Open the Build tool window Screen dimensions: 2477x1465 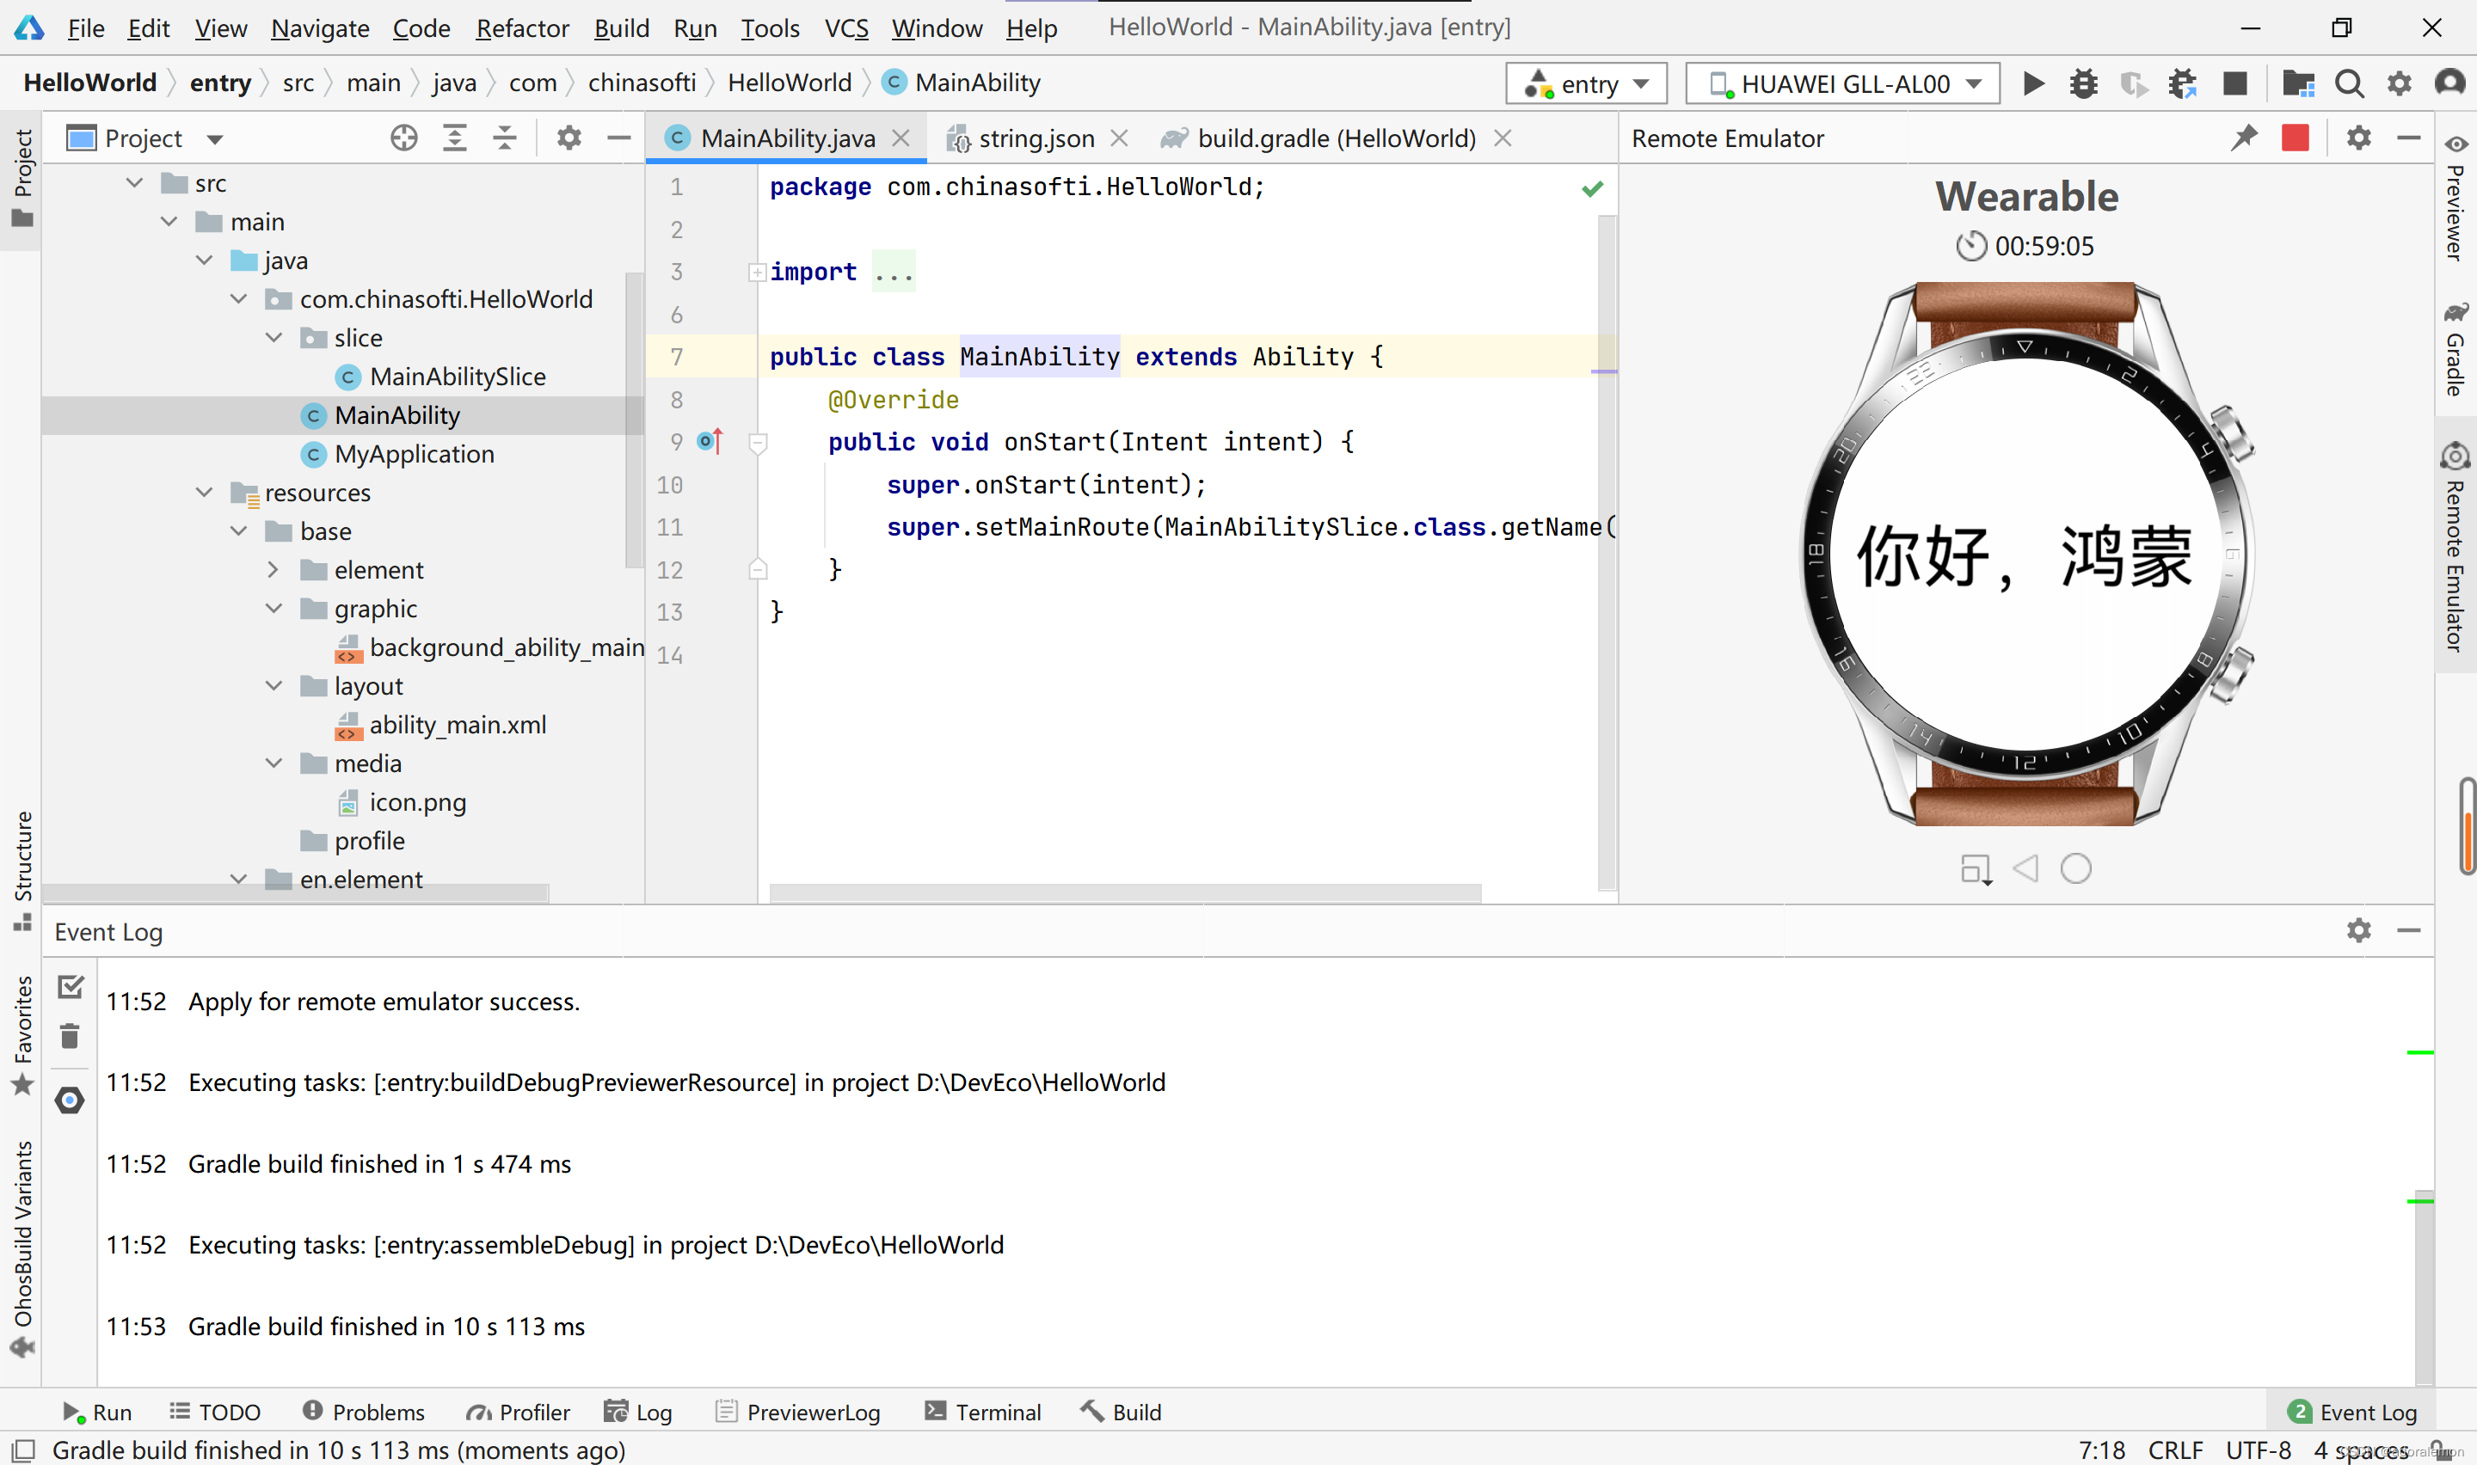click(x=1121, y=1412)
